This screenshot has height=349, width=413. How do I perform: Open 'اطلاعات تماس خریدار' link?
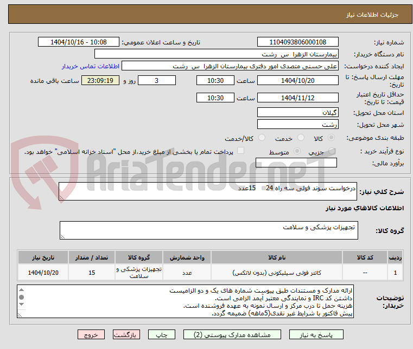point(90,66)
